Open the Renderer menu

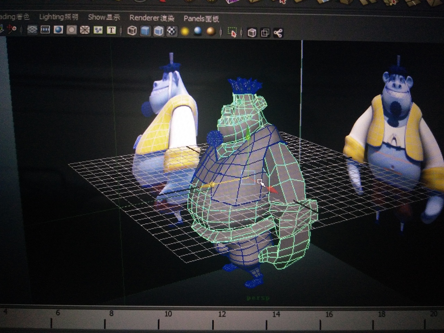point(152,18)
